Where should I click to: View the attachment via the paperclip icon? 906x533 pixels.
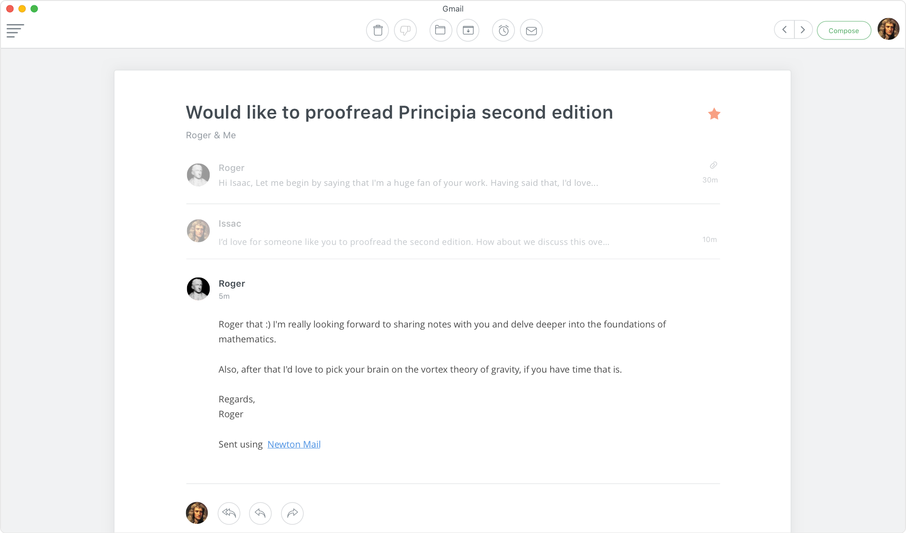713,166
